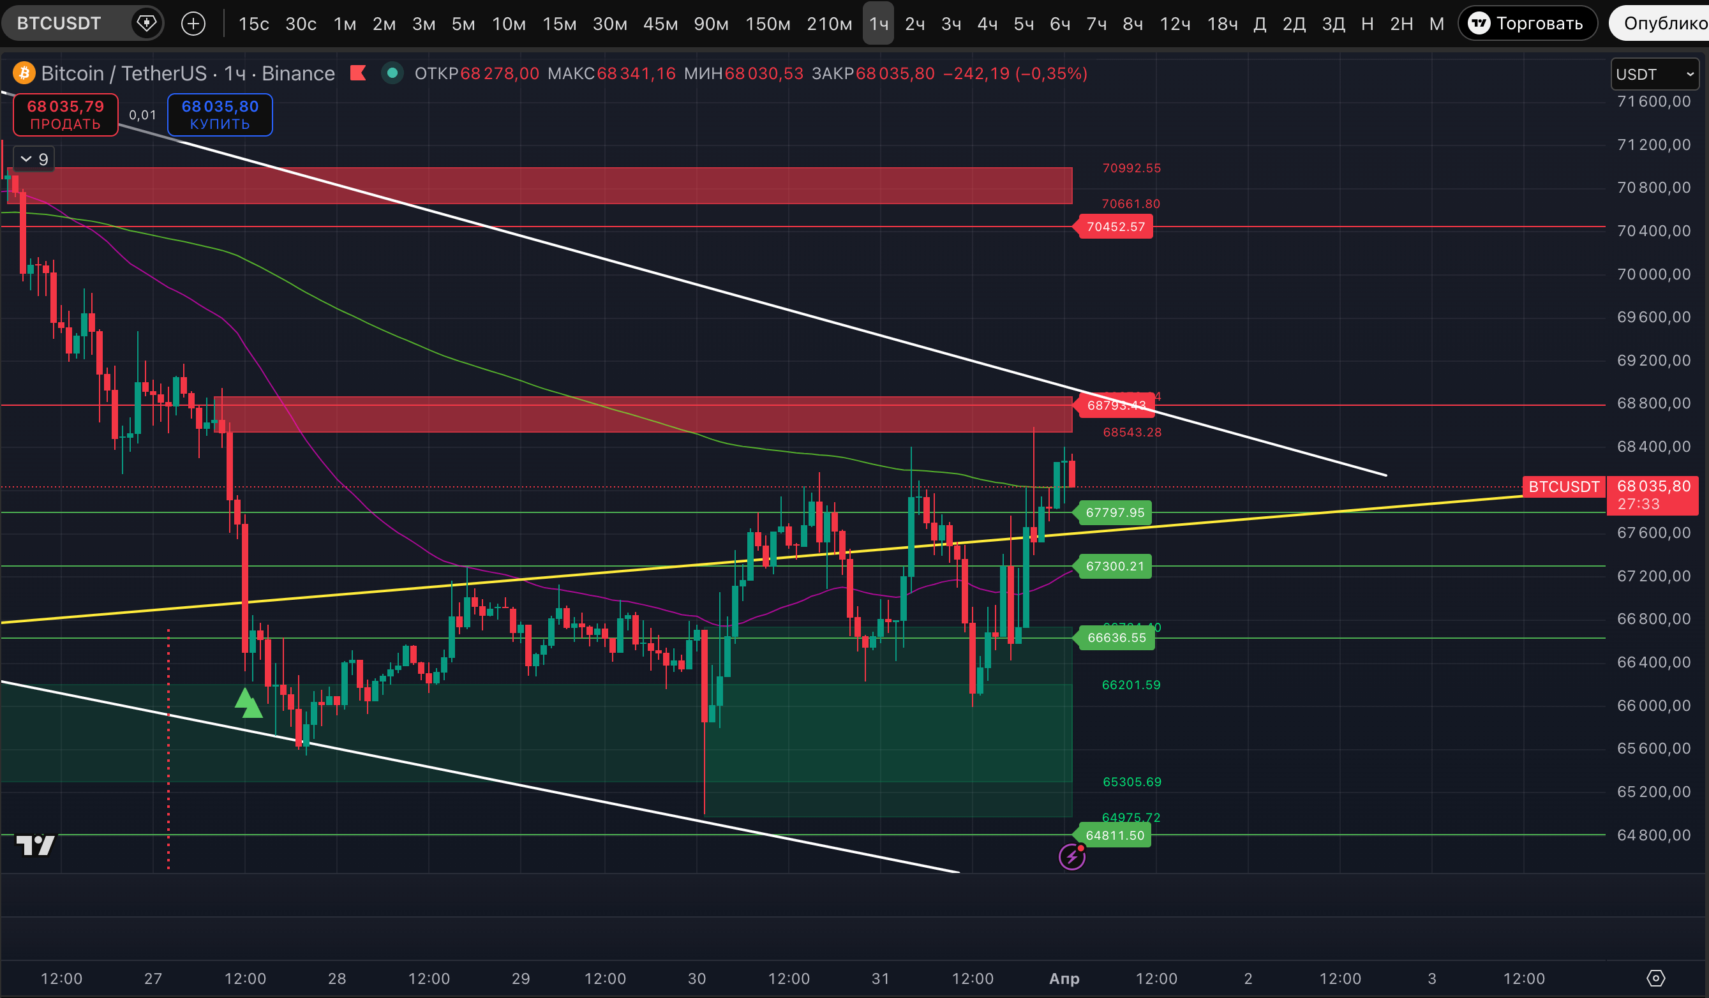Click the TradingView logo on chart
Viewport: 1709px width, 998px height.
[35, 845]
